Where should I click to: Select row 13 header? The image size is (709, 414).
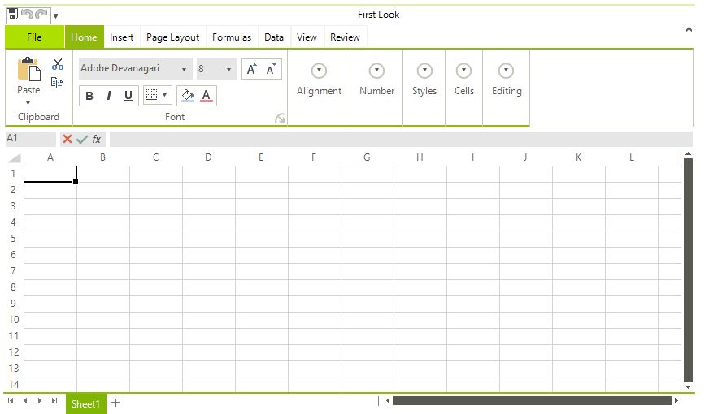14,369
